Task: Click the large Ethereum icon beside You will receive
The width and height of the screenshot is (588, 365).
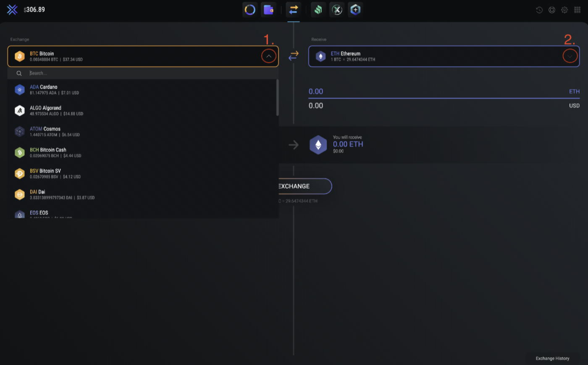Action: point(318,145)
